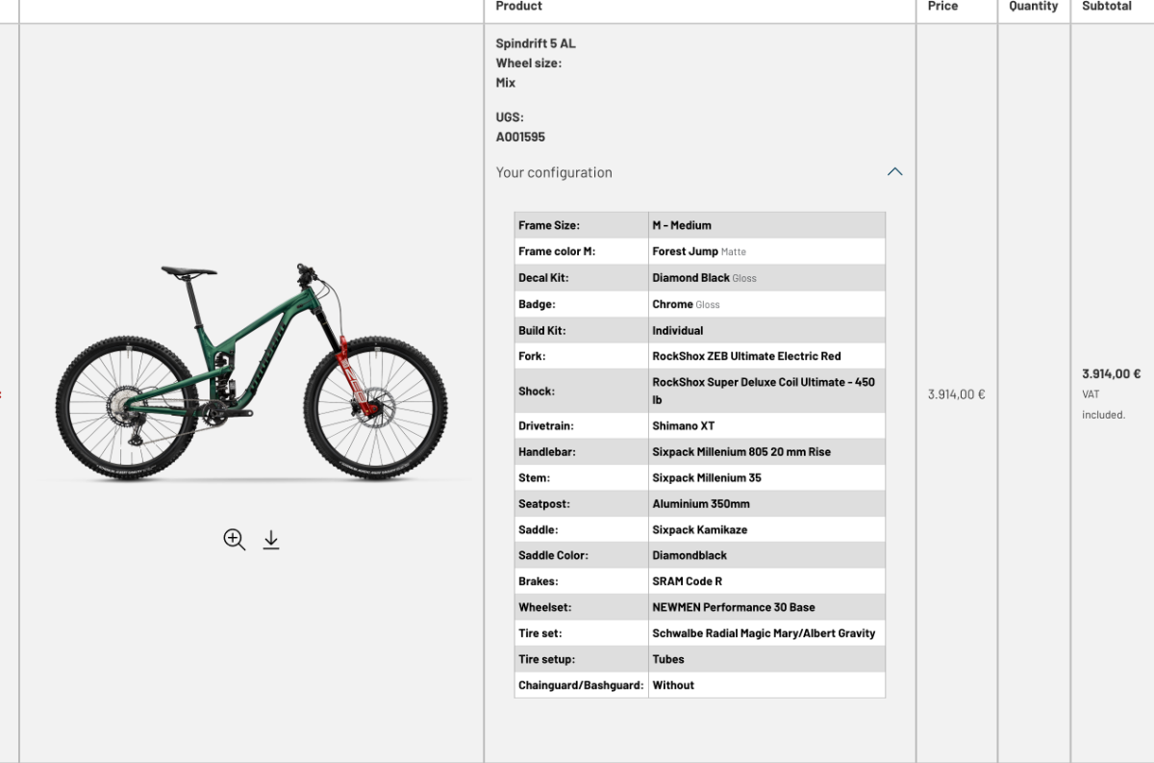This screenshot has width=1154, height=763.
Task: Click the UGS code 'A001595'
Action: coord(520,137)
